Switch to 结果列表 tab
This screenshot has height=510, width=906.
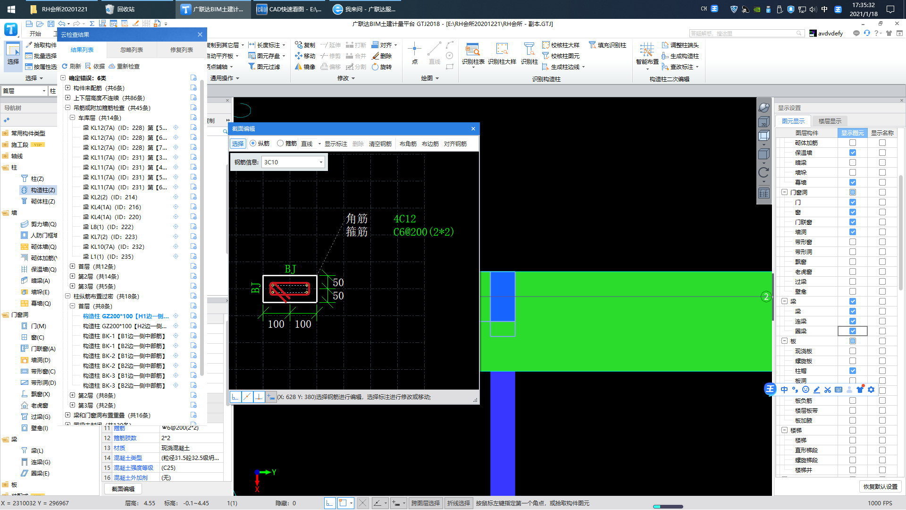click(82, 50)
